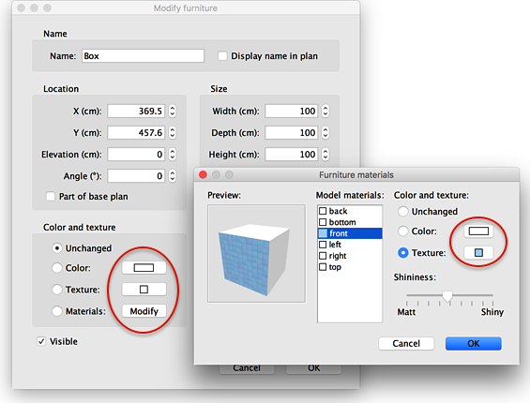Uncheck the Visible checkbox
The width and height of the screenshot is (530, 403).
click(41, 341)
